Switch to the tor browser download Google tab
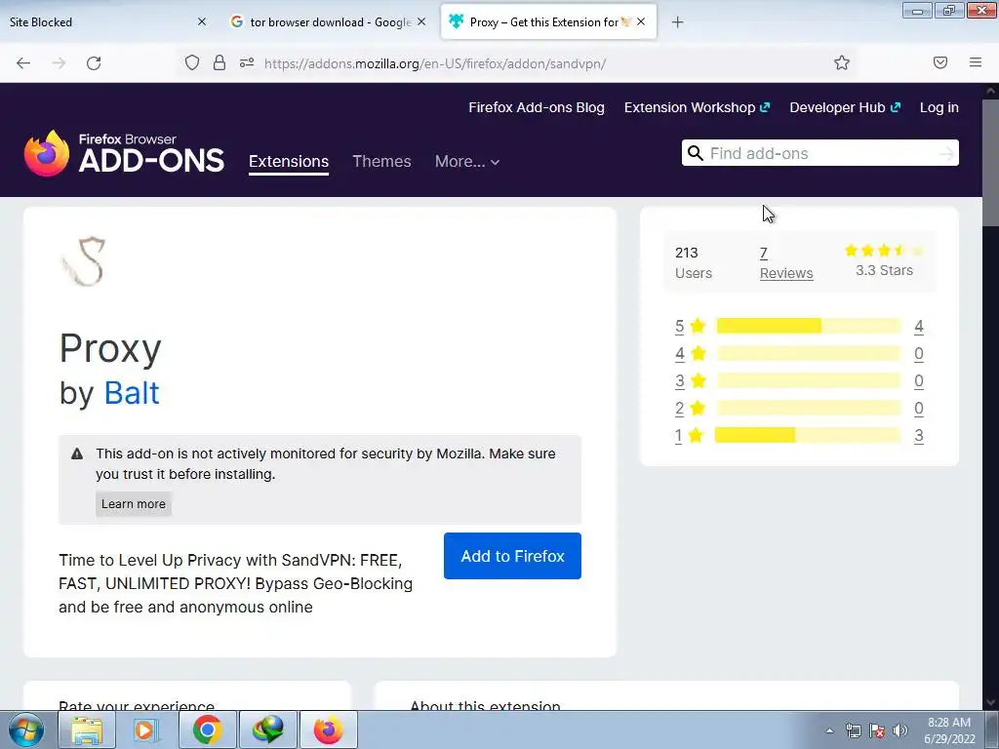This screenshot has width=999, height=749. pyautogui.click(x=328, y=22)
